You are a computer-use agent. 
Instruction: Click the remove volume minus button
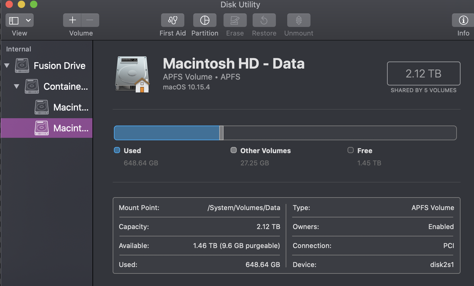coord(90,21)
